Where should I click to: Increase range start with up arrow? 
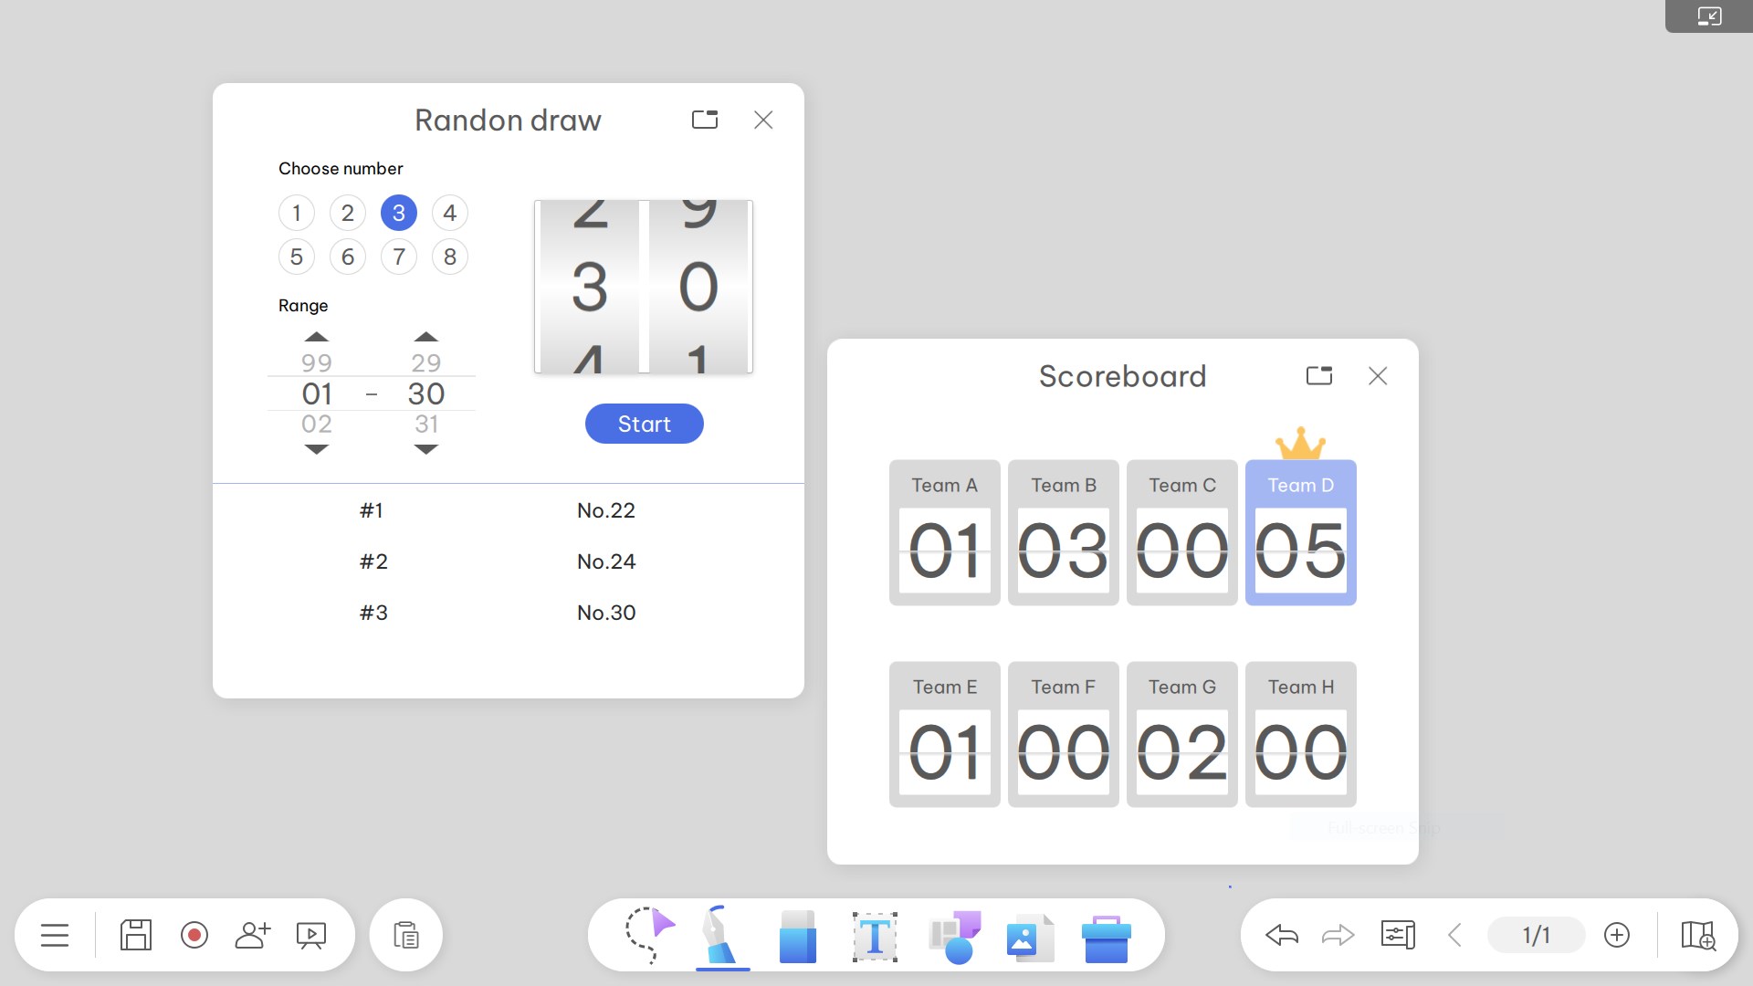click(x=317, y=337)
